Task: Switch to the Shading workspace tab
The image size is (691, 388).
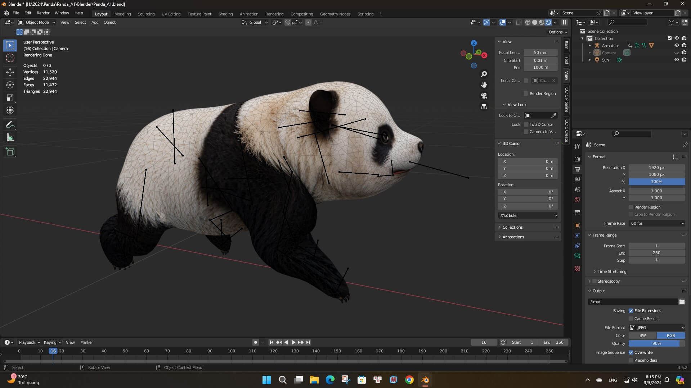Action: 225,14
